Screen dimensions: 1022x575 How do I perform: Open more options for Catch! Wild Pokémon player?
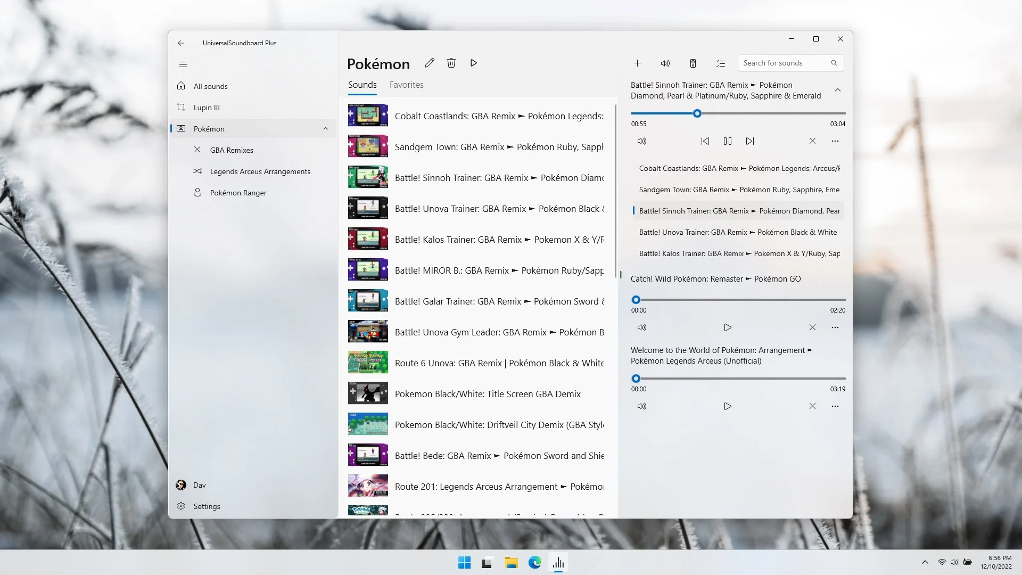pos(835,327)
